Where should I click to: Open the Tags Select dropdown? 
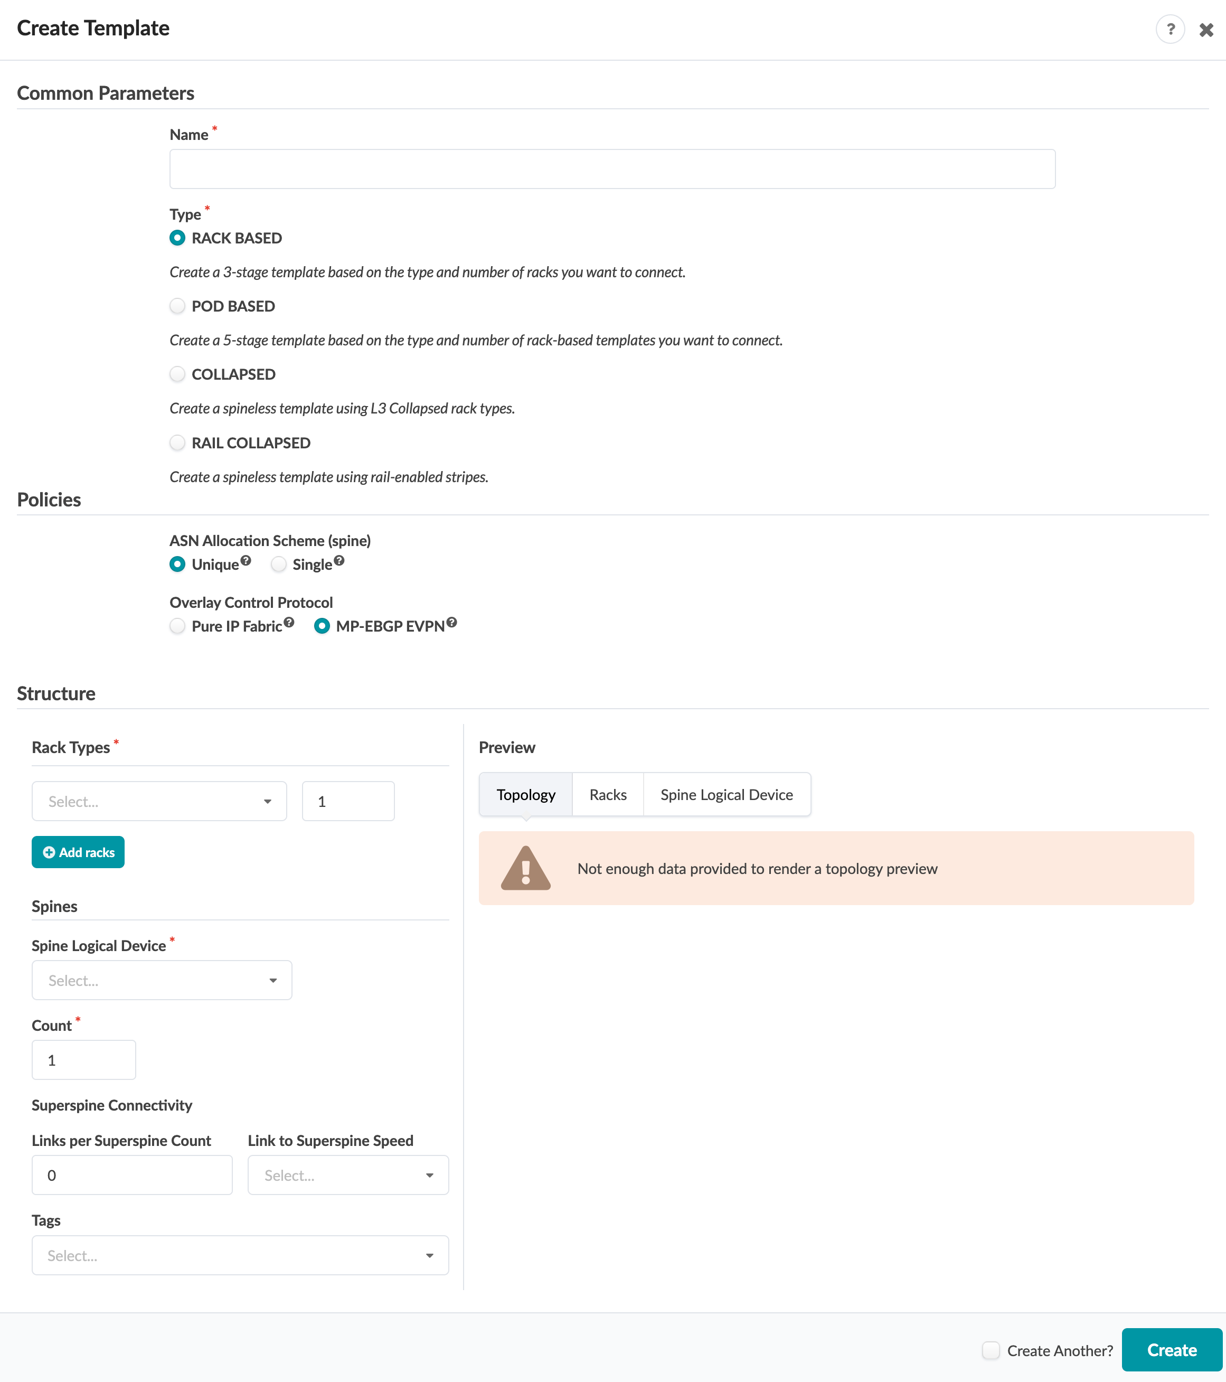tap(240, 1256)
